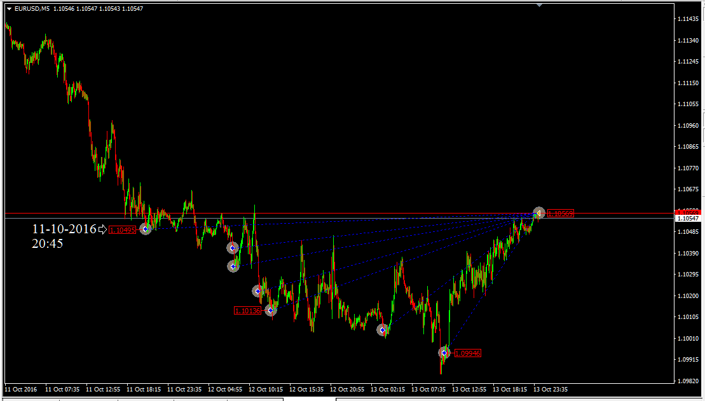Click the 11 Oct 2016 time axis label
Image resolution: width=705 pixels, height=401 pixels.
(21, 390)
